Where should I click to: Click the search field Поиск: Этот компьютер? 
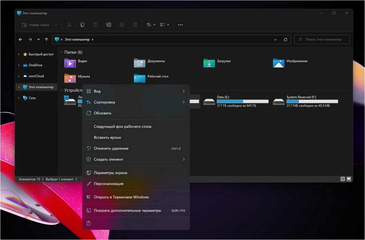(x=322, y=39)
